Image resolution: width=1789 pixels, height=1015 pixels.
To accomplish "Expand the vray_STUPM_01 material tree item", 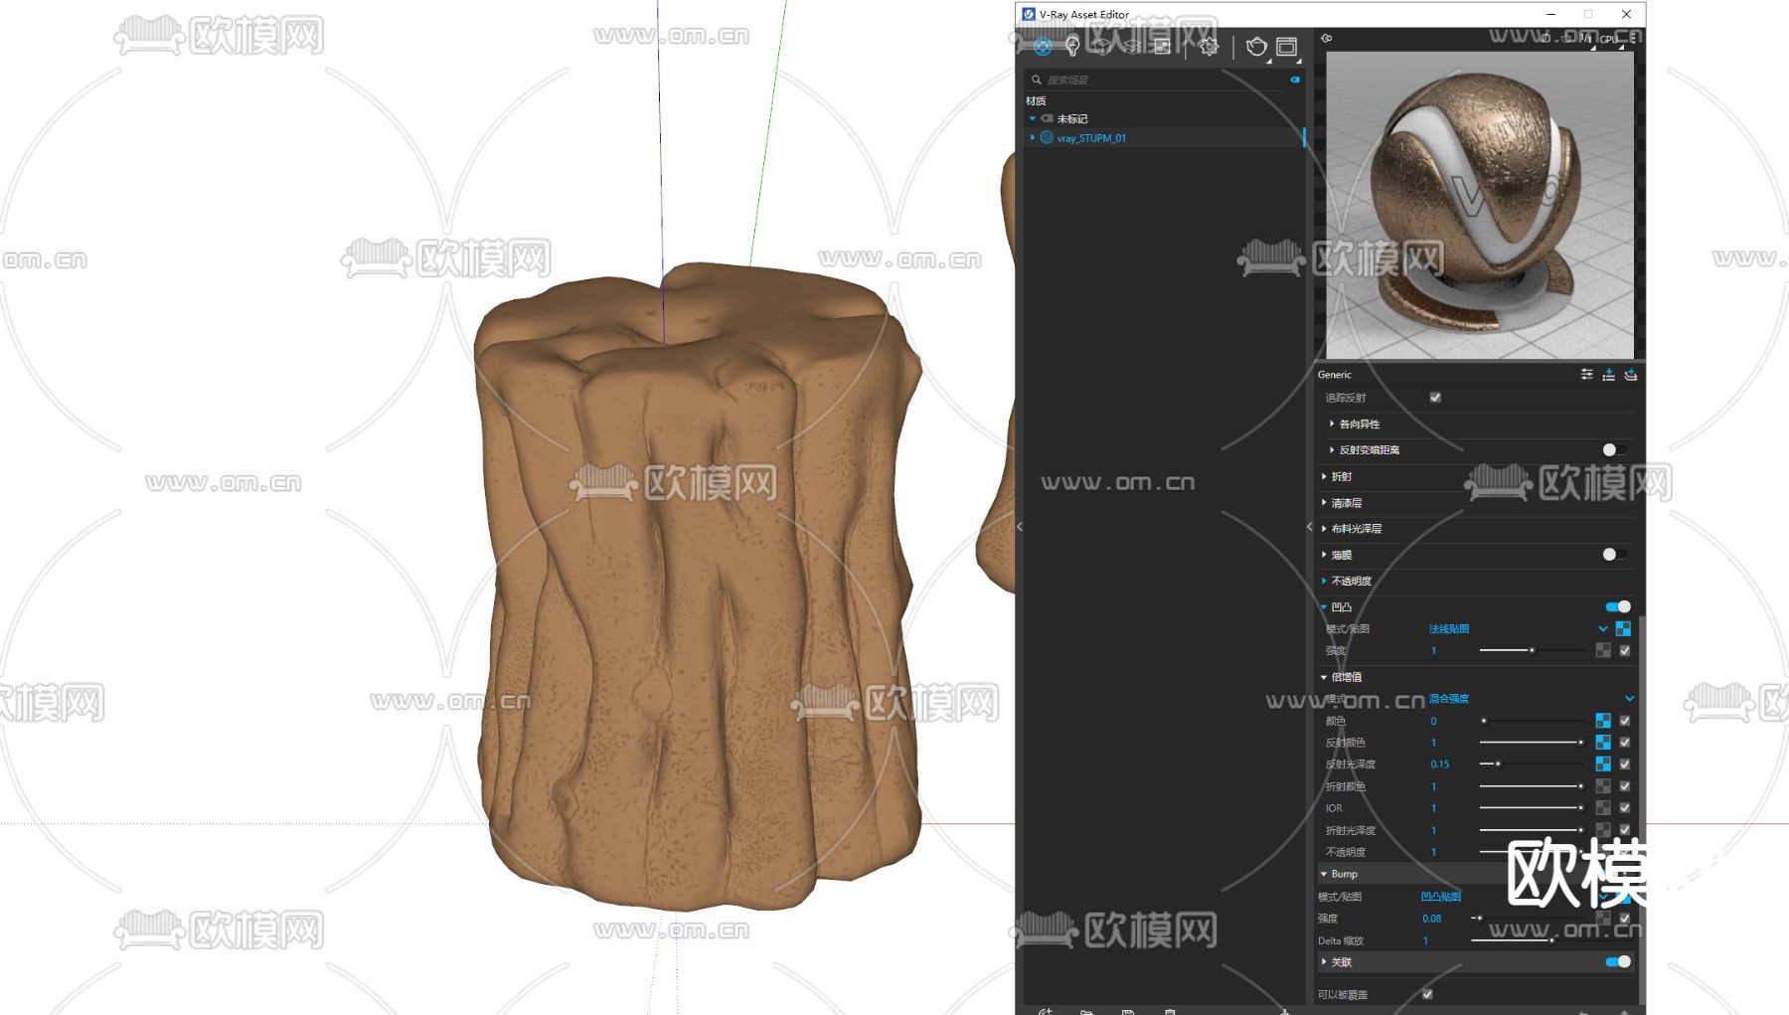I will (x=1033, y=138).
